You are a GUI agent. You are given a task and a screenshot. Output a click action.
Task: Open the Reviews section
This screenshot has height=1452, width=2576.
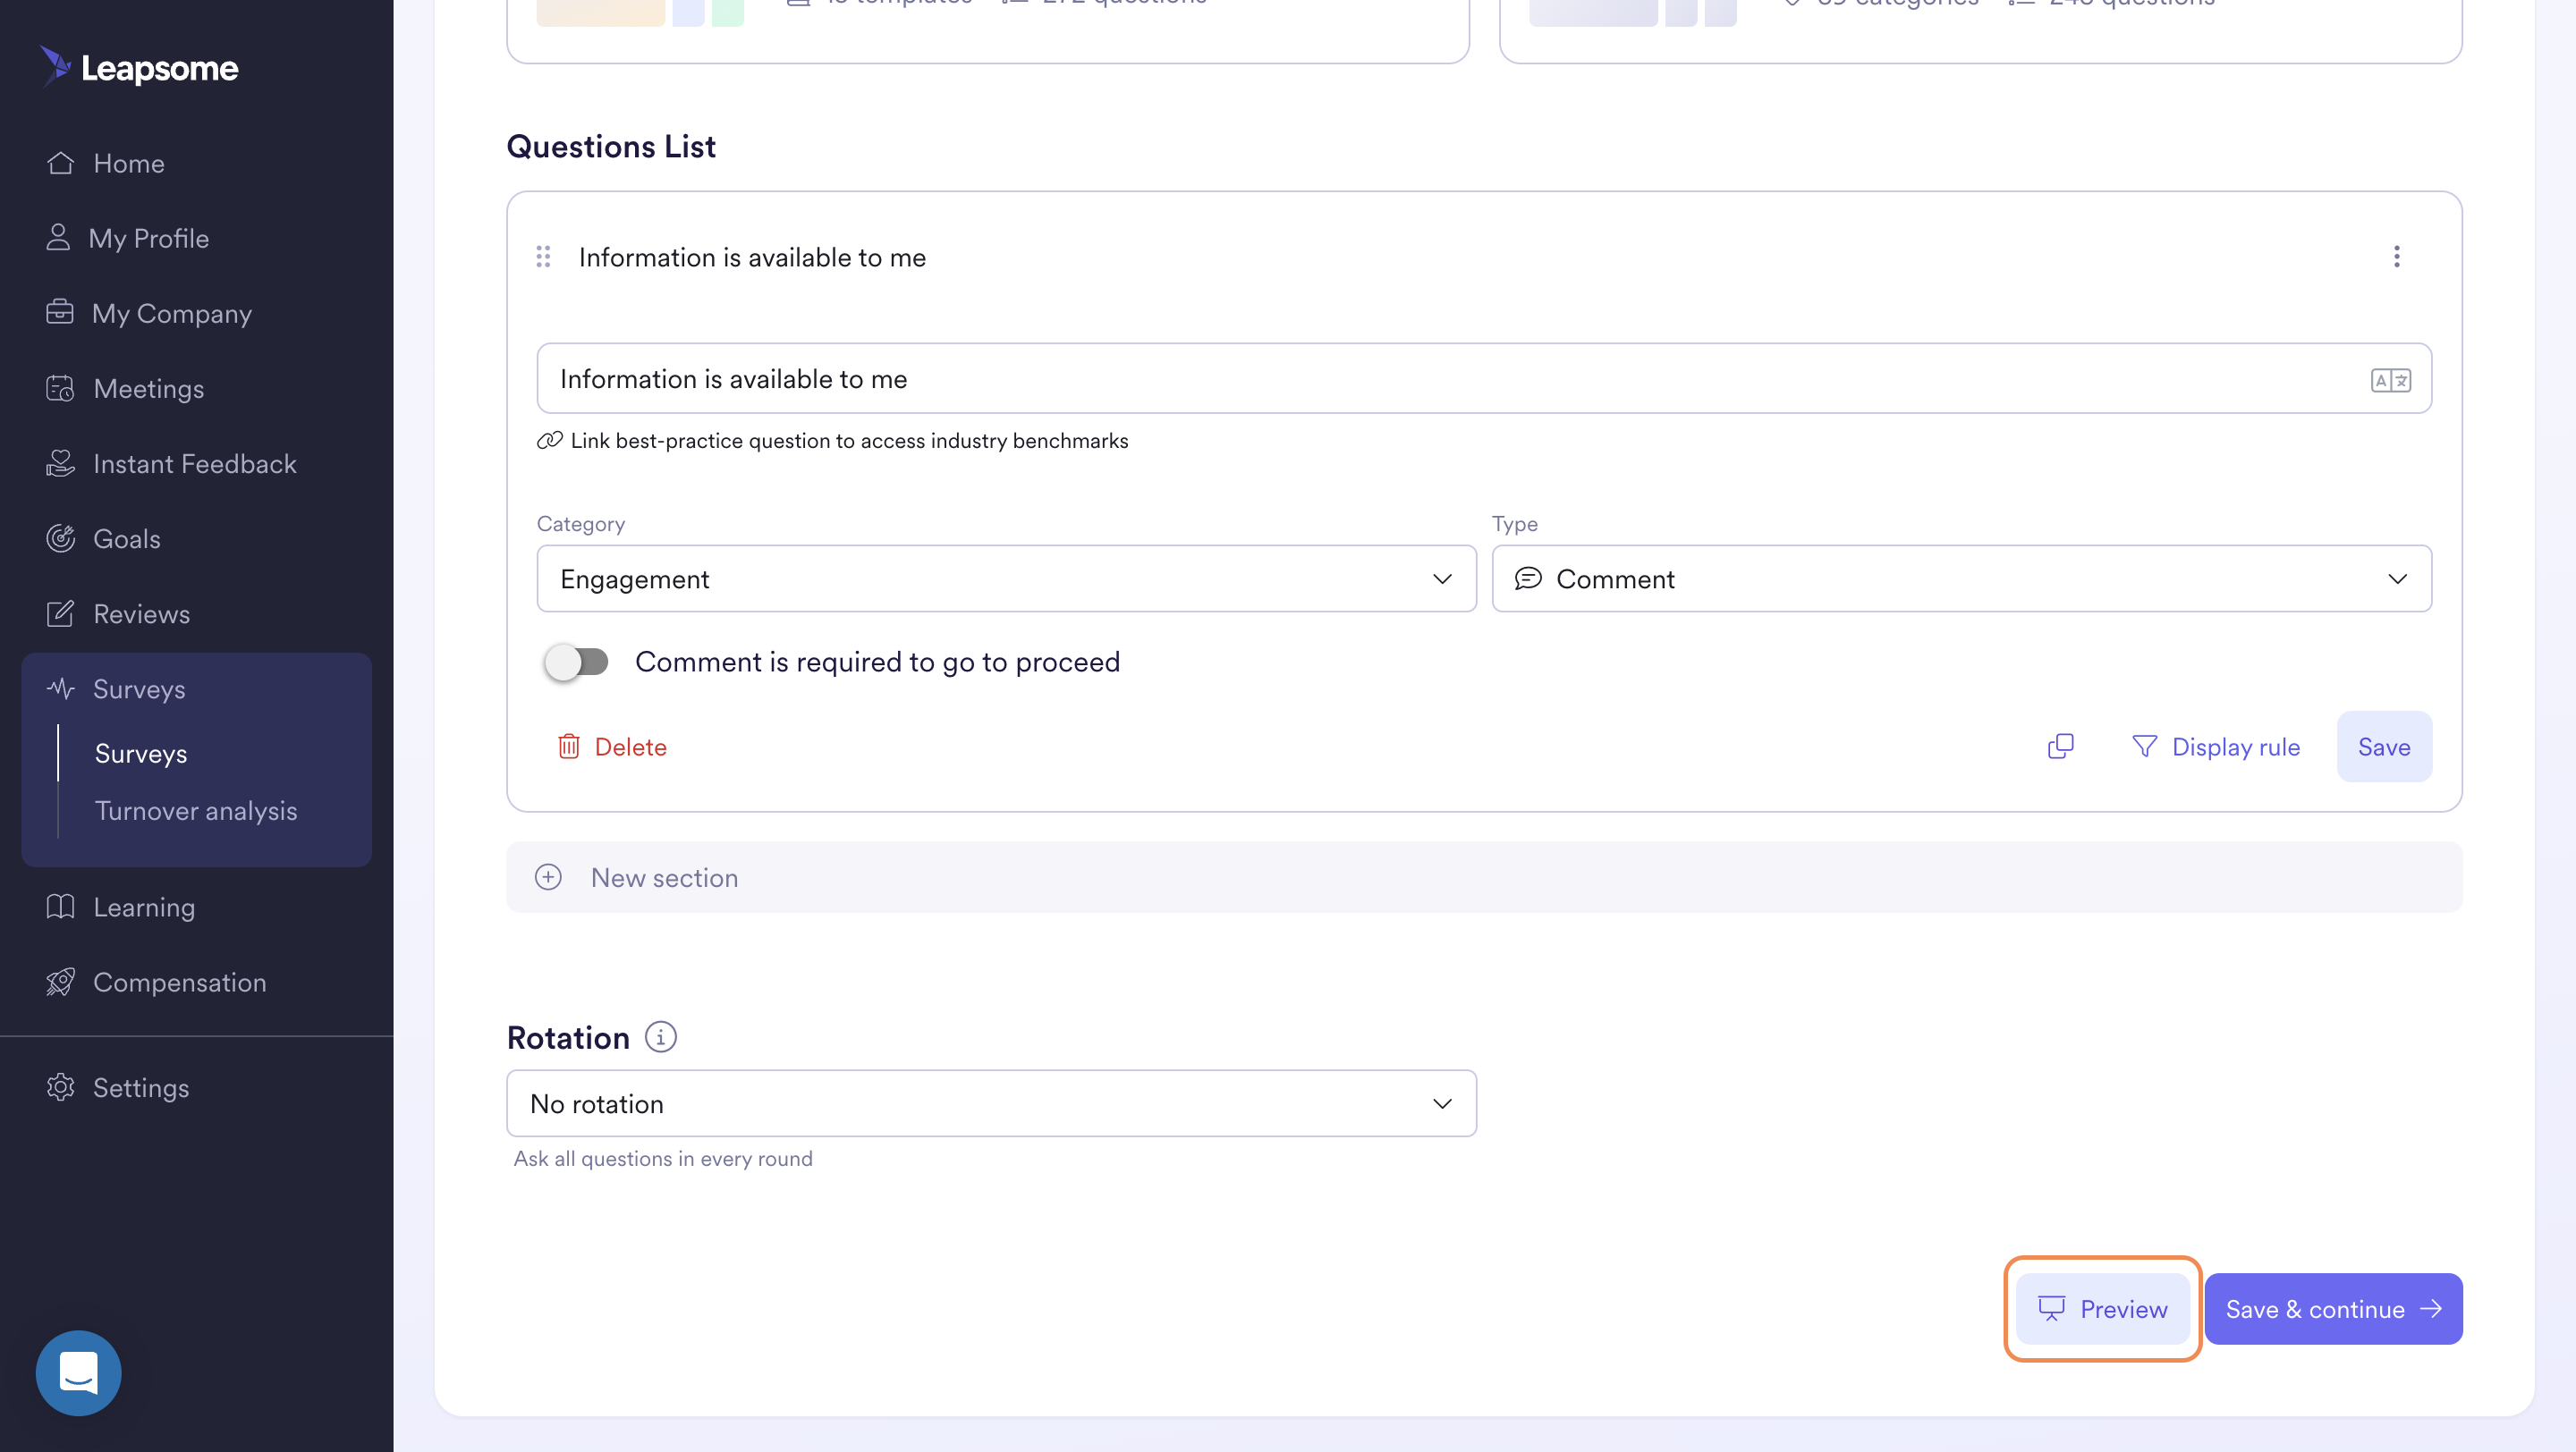pos(141,612)
